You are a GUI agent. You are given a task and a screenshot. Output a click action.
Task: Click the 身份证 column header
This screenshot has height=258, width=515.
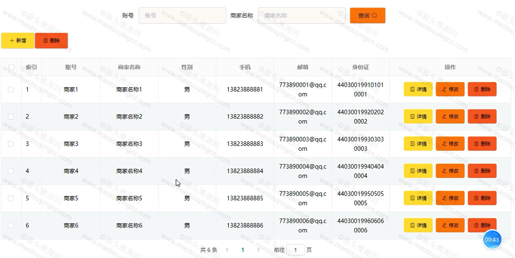point(360,67)
